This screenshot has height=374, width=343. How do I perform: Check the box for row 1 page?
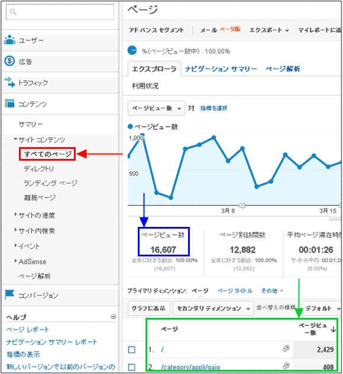pyautogui.click(x=131, y=350)
